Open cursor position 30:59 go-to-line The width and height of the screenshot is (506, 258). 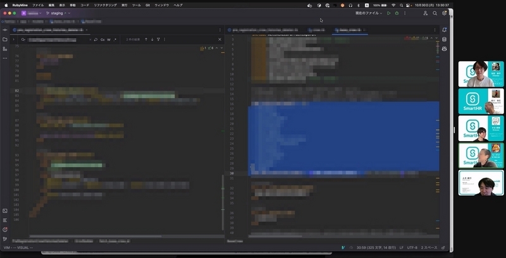coord(376,248)
